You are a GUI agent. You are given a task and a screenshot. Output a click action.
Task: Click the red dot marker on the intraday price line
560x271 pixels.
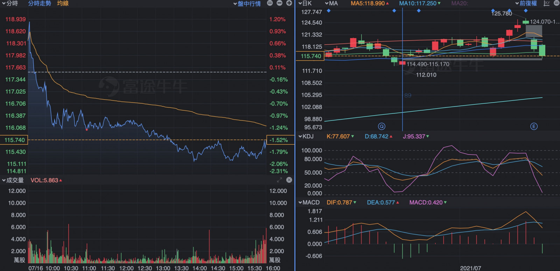[87, 130]
